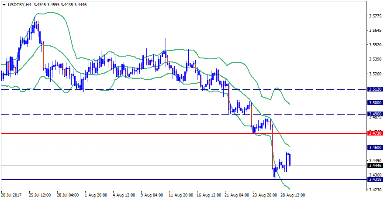This screenshot has height=200, width=384.
Task: Click the 3.5390 value on price axis
Action: click(375, 59)
